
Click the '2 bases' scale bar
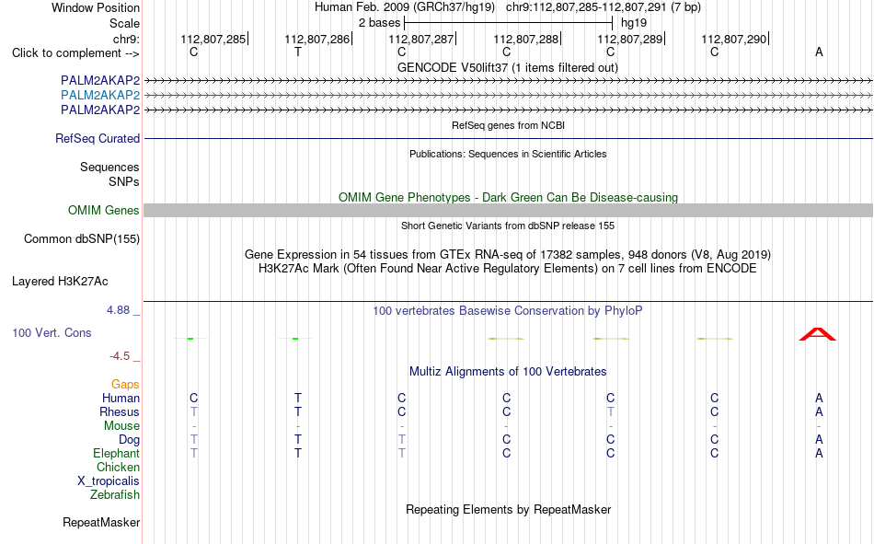pos(509,23)
